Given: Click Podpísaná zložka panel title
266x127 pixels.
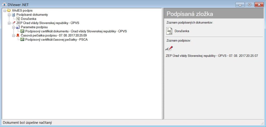Looking at the screenshot, I should coord(190,14).
